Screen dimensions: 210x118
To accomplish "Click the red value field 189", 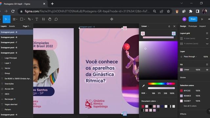I will point(153,93).
